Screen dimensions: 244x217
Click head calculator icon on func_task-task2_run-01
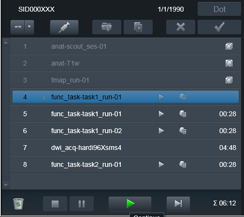click(183, 164)
